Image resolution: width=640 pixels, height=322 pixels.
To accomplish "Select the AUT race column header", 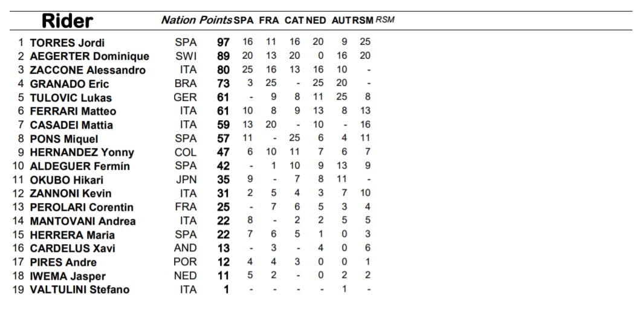I will click(x=341, y=20).
